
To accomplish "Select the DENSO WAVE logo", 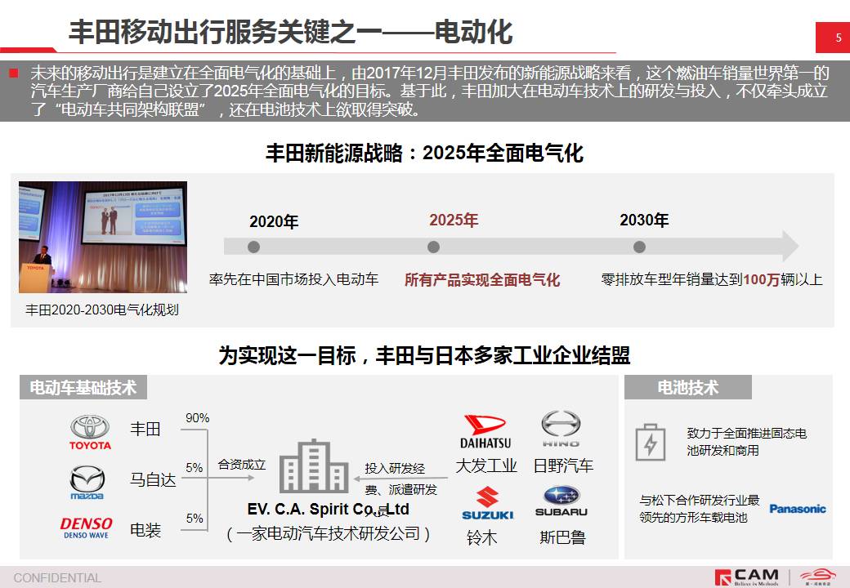I will (x=86, y=528).
